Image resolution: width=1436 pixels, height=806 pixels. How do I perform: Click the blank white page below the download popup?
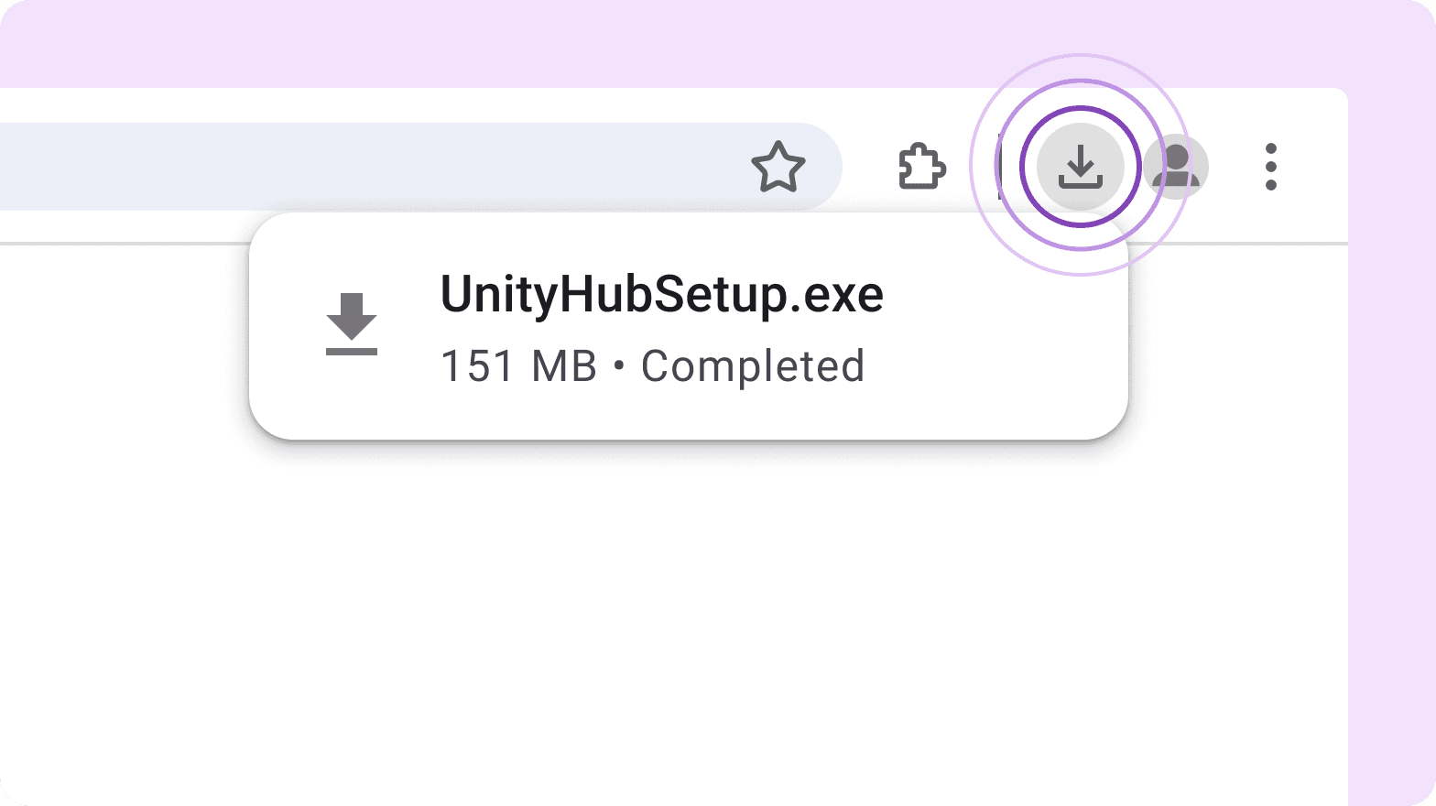click(x=687, y=623)
